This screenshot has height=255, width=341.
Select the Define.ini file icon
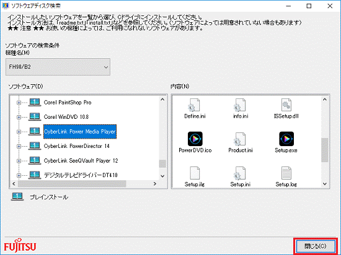(x=194, y=105)
